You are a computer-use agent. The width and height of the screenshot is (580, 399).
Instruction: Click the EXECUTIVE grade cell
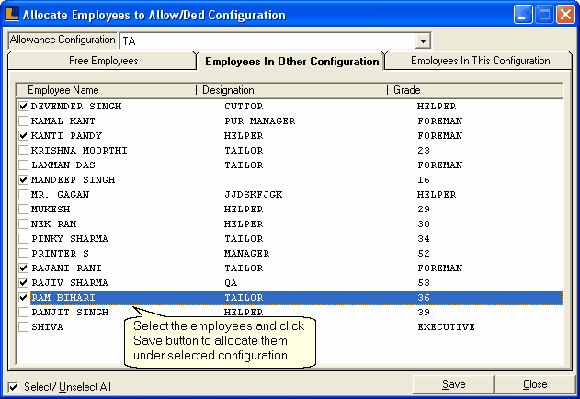[446, 326]
